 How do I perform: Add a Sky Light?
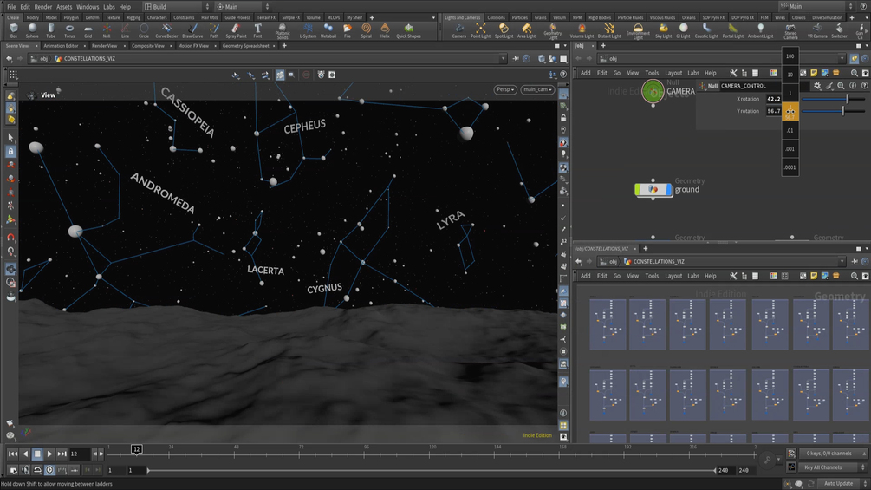point(663,30)
